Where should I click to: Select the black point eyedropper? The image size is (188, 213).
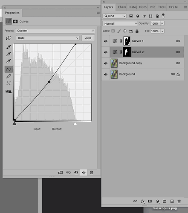pos(9,47)
